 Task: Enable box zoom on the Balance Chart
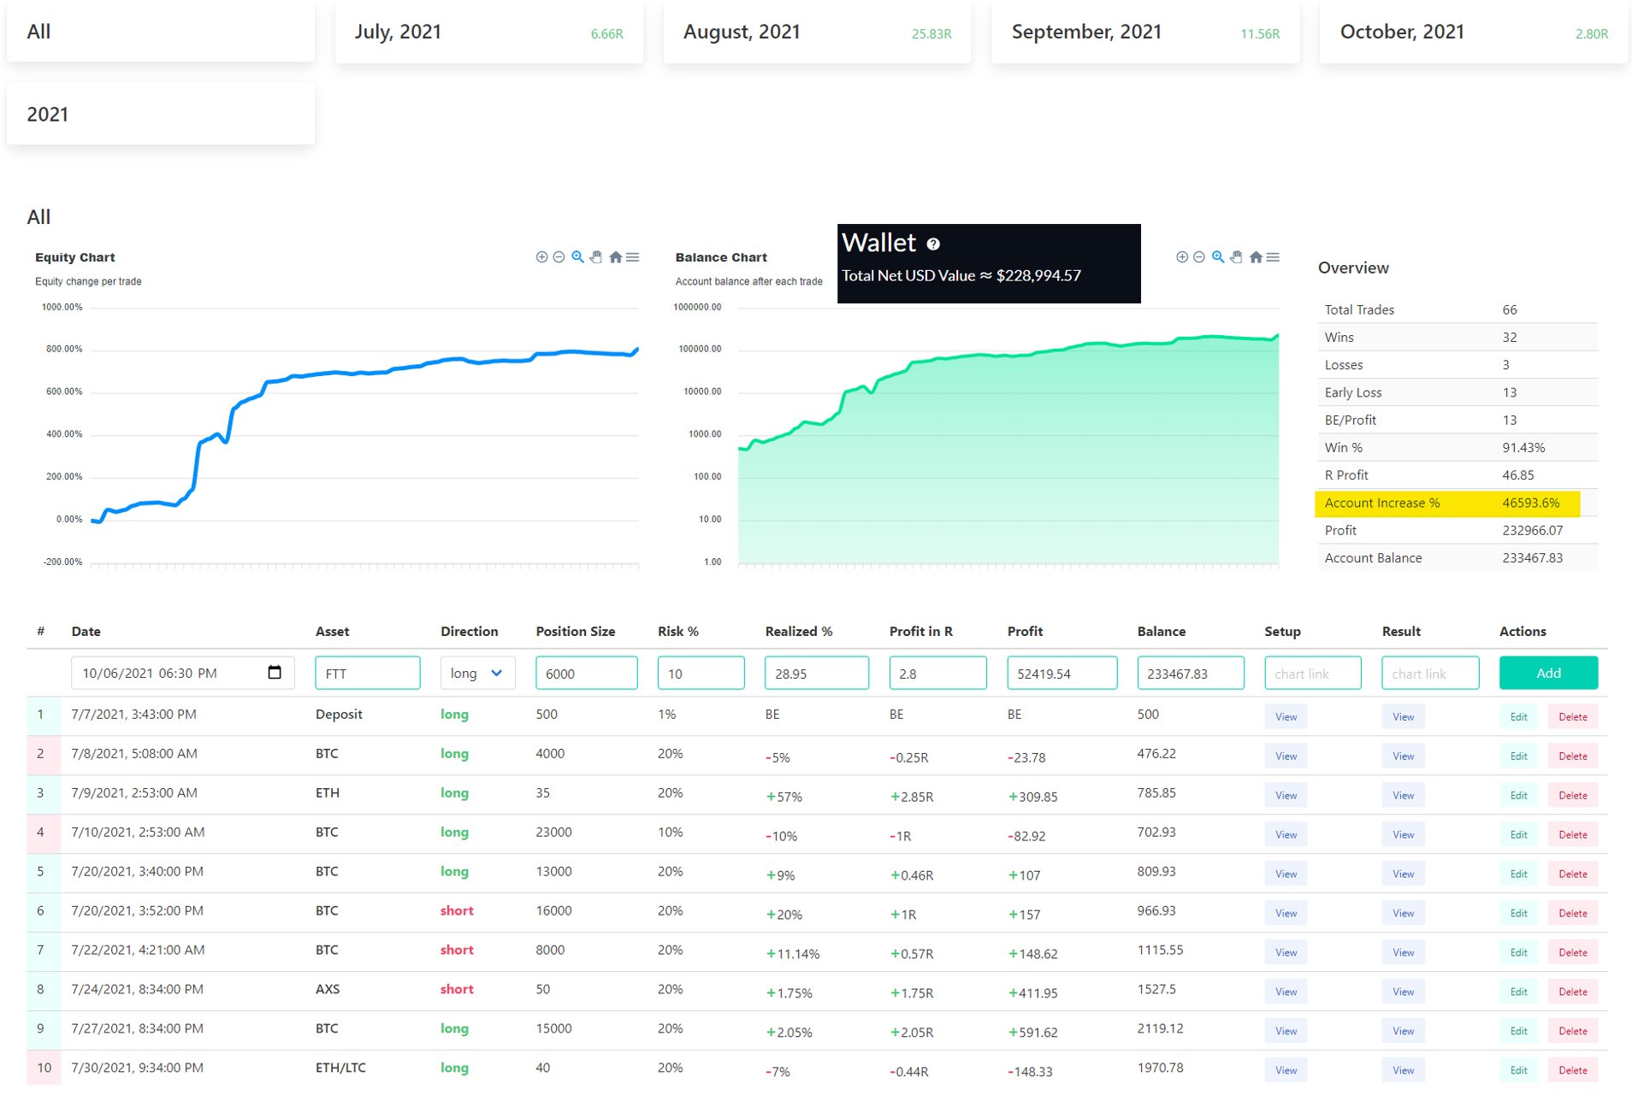click(x=1217, y=256)
